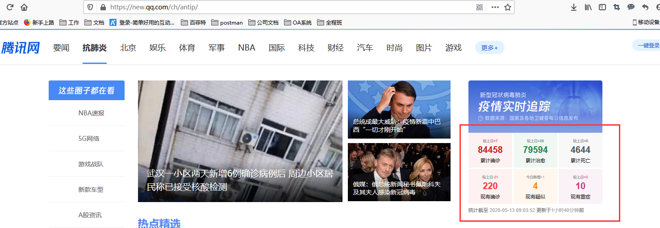Open the postman bookmarks folder
660x228 pixels.
[227, 22]
